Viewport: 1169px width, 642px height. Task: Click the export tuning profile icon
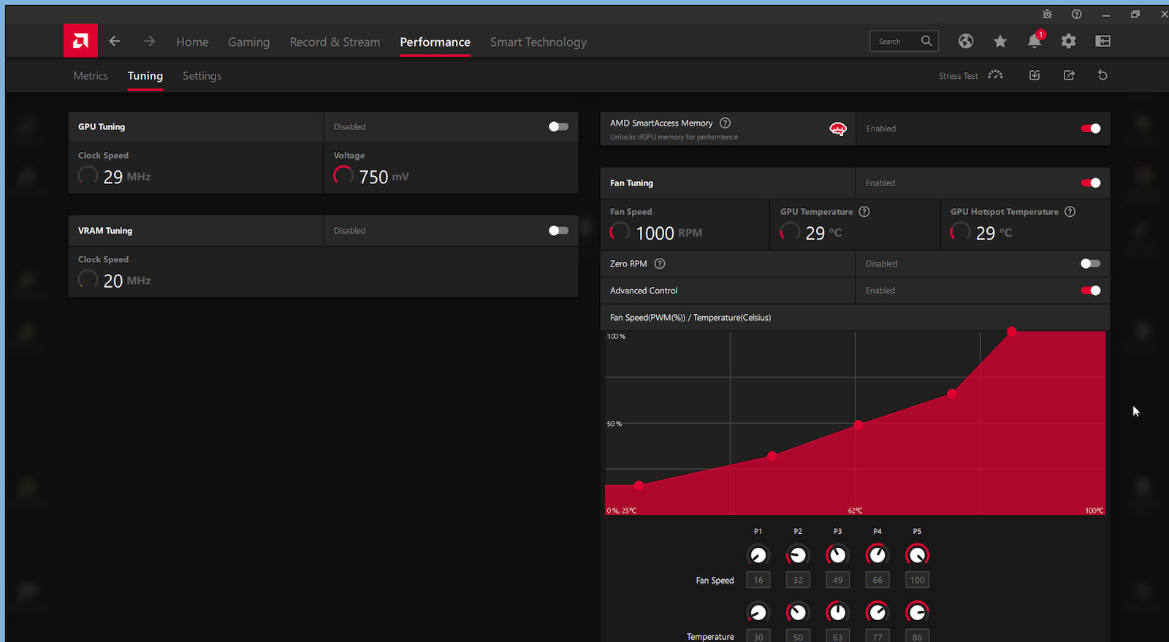coord(1069,75)
